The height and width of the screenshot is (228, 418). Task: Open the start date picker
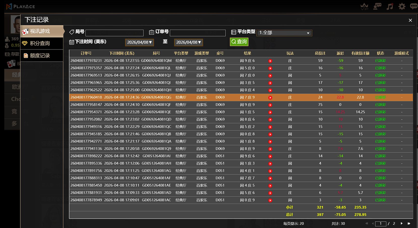pos(139,42)
